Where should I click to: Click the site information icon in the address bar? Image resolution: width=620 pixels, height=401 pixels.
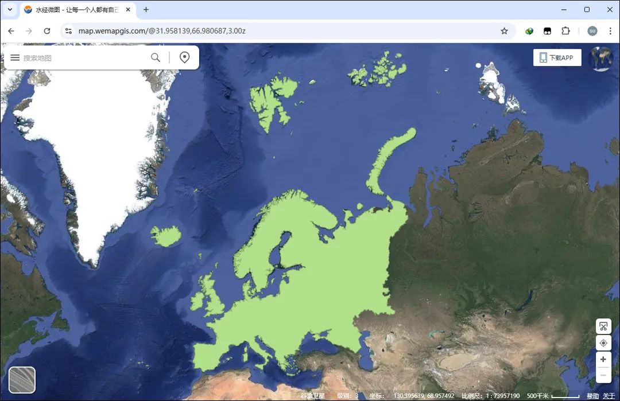[68, 31]
